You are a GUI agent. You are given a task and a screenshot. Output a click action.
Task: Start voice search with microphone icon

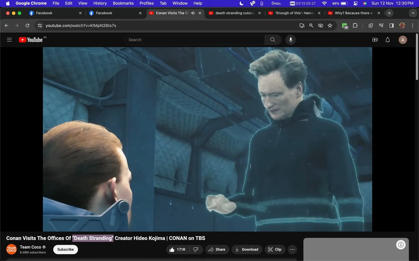pyautogui.click(x=291, y=40)
